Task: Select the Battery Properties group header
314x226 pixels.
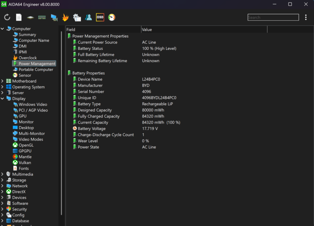Action: [x=88, y=73]
